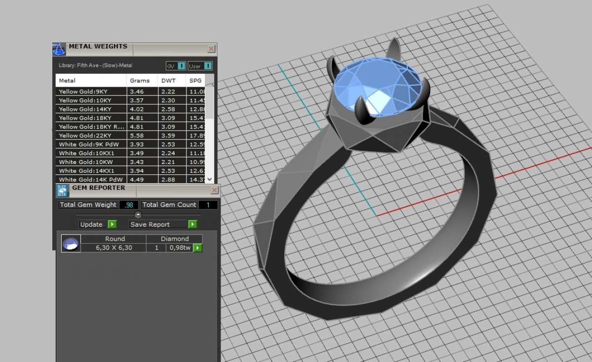
Task: Select the round gem thumbnail in report
Action: coord(71,243)
